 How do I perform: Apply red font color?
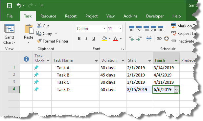coord(115,39)
